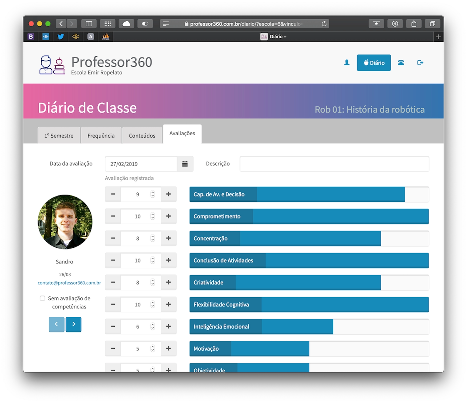The width and height of the screenshot is (467, 403).
Task: Open contato@professor360.com.br email link
Action: pos(69,283)
